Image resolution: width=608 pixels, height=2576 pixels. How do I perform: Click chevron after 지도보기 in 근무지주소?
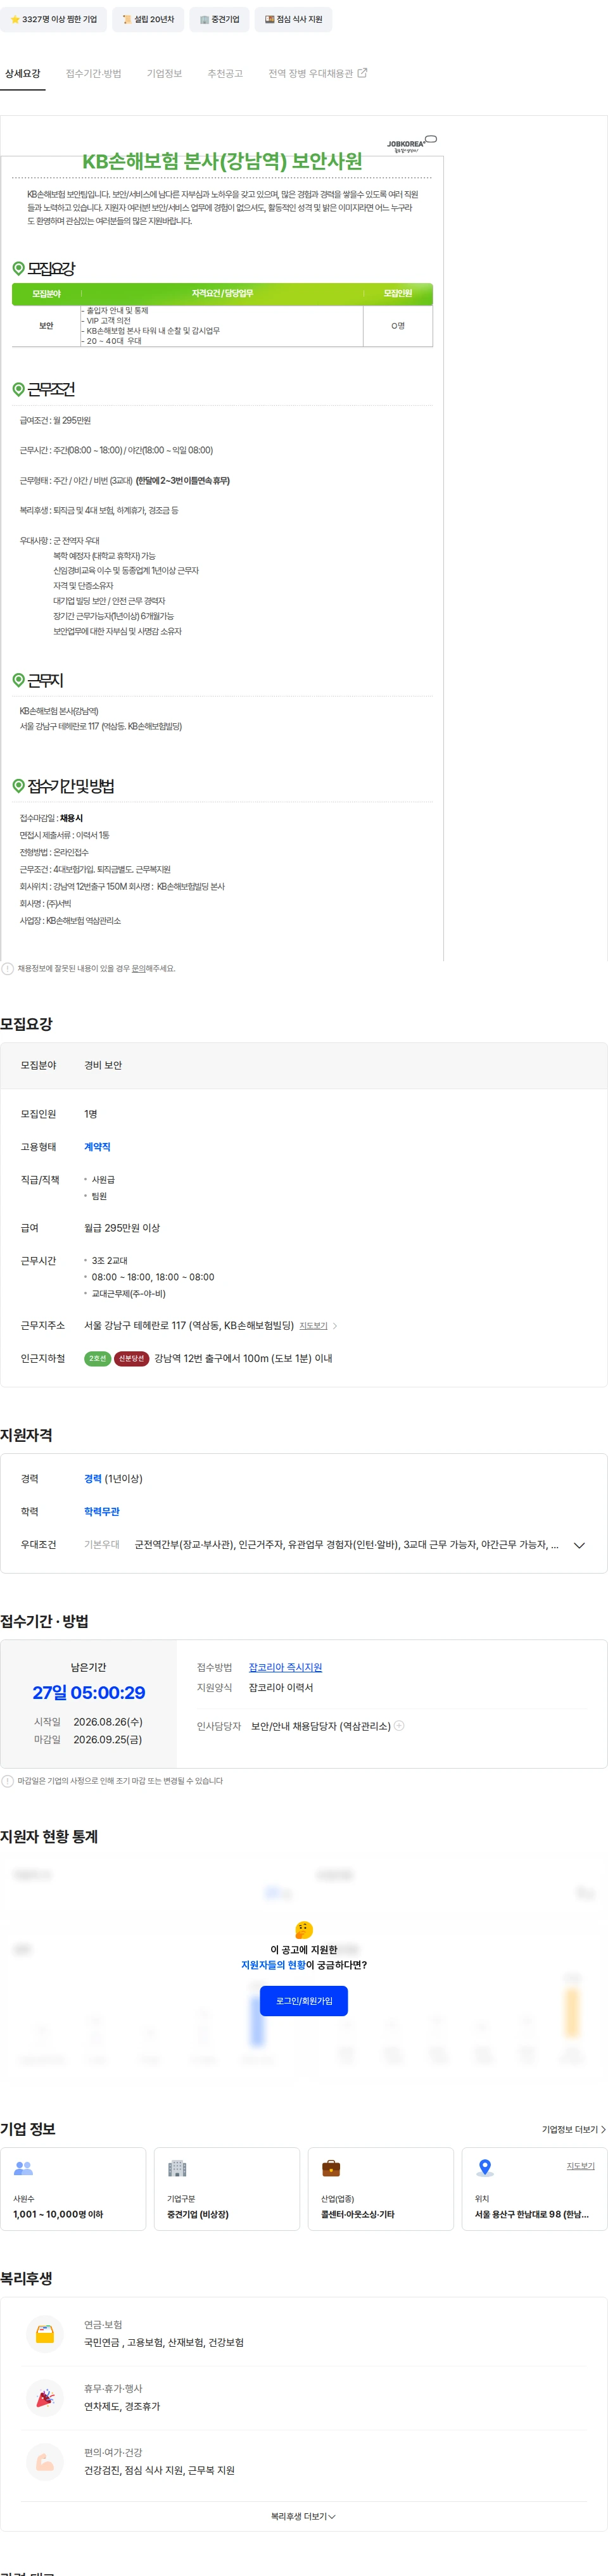pos(334,1326)
